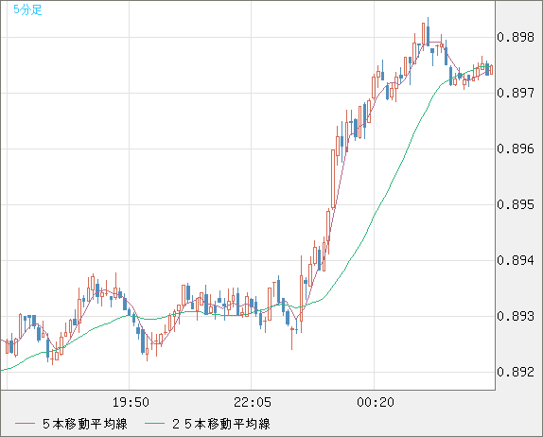Click the 0.893 price axis label
This screenshot has width=543, height=437.
point(516,316)
